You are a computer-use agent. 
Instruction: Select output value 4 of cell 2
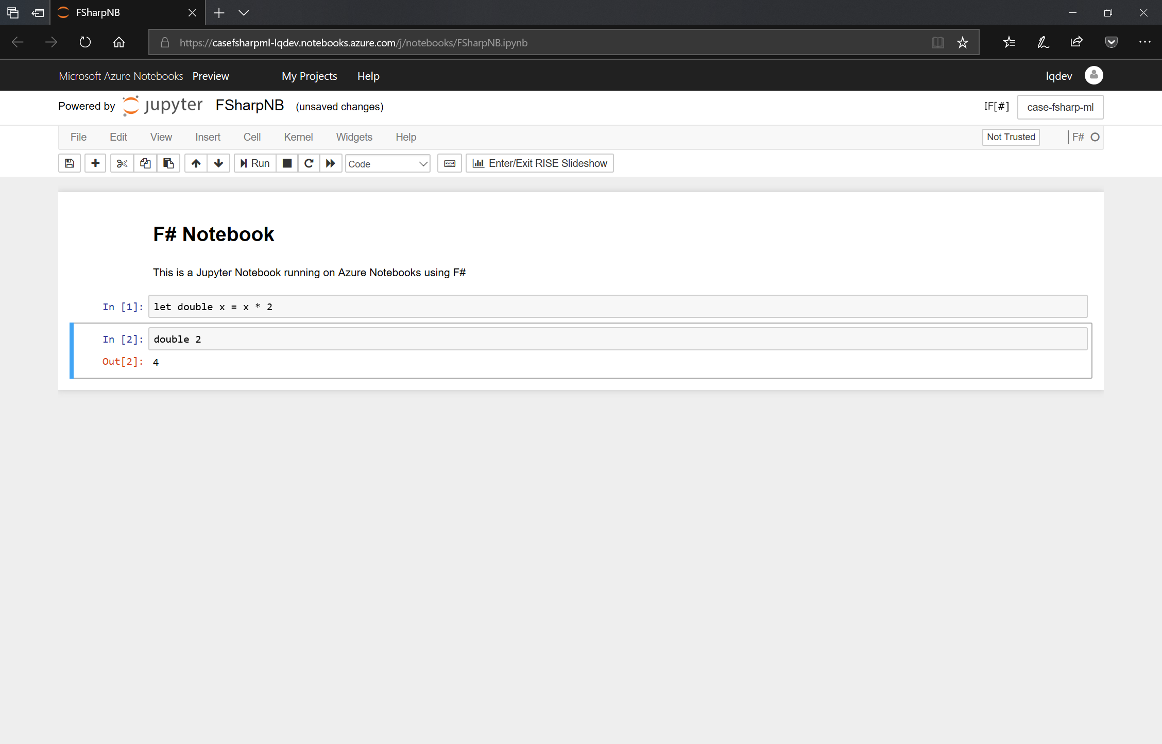tap(156, 362)
